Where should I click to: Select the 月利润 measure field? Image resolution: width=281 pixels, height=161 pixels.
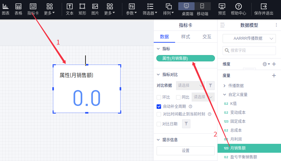point(236,139)
